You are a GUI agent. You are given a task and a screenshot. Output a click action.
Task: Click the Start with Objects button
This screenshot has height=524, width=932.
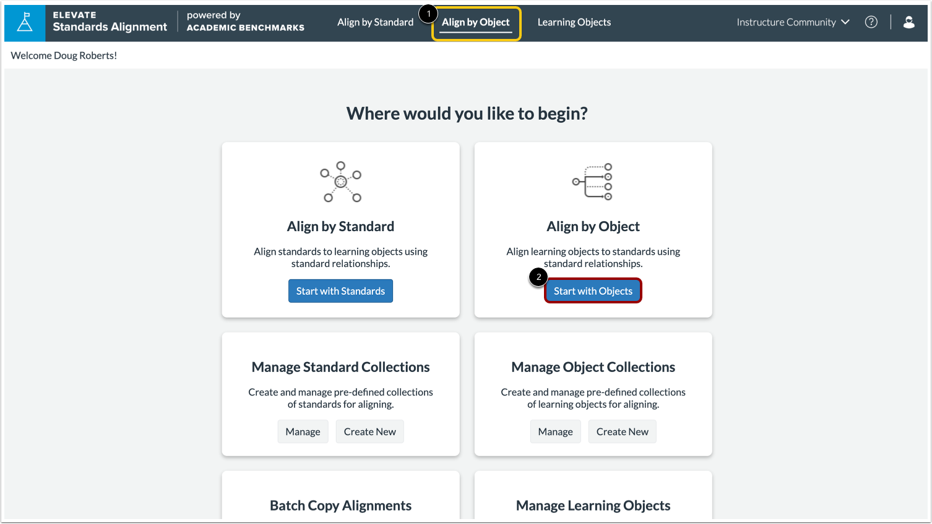593,291
